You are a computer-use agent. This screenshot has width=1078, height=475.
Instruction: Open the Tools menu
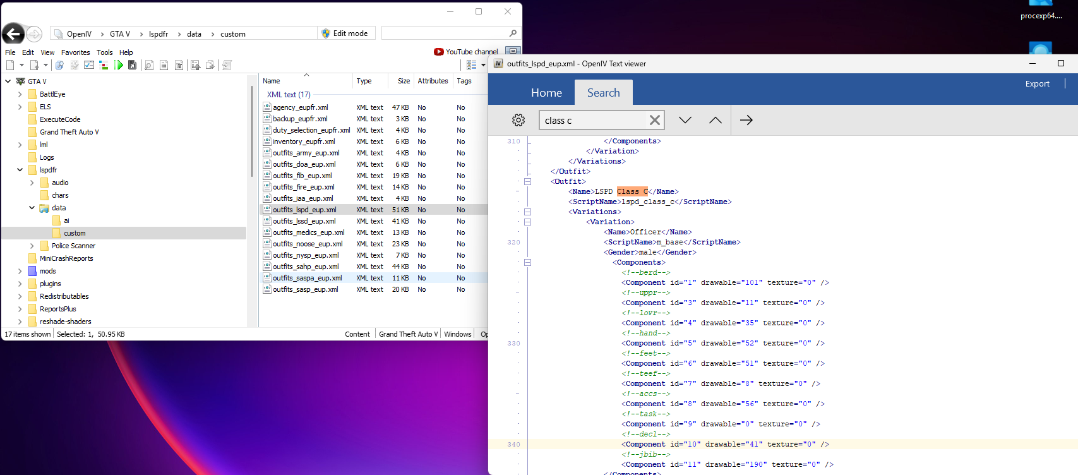(104, 52)
